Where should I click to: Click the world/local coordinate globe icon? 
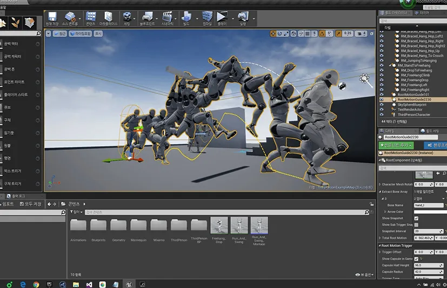(x=293, y=33)
